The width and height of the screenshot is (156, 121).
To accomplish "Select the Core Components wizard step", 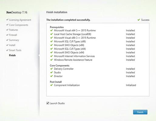I will (x=19, y=25).
